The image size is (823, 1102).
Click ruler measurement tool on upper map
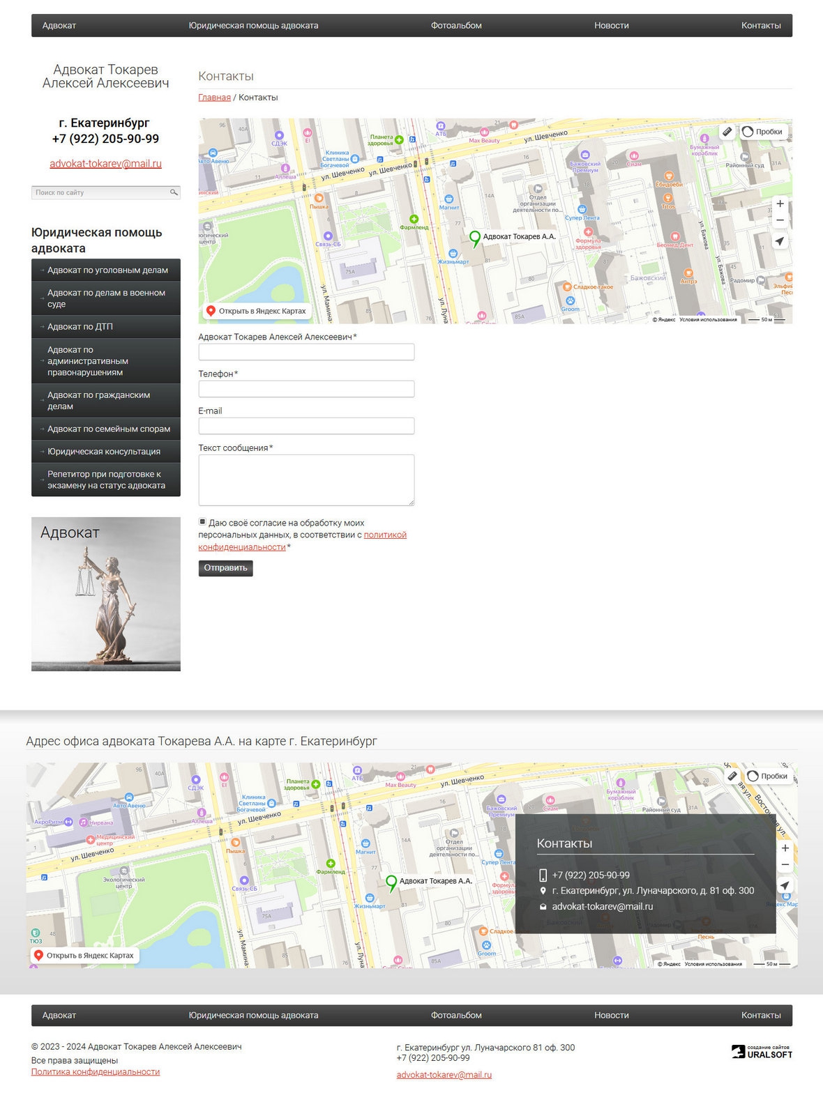click(x=727, y=131)
